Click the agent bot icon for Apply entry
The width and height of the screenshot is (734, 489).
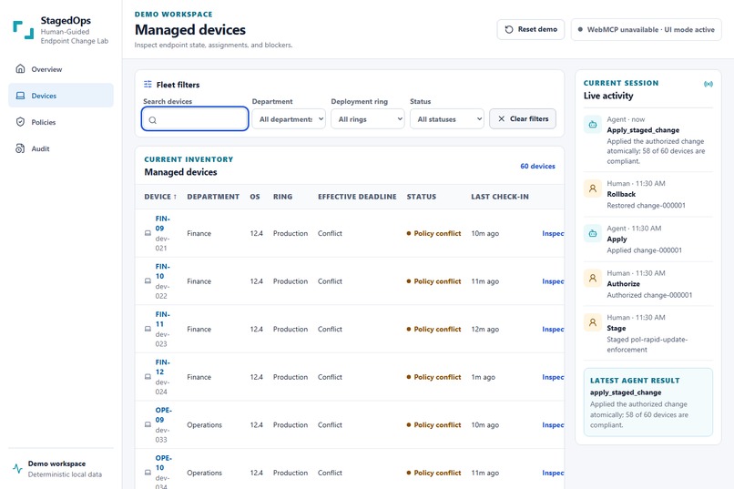[x=593, y=233]
